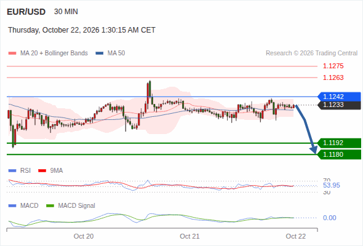The height and width of the screenshot is (246, 363).
Task: Click the Thursday, October 22, 2026 timestamp
Action: point(82,30)
